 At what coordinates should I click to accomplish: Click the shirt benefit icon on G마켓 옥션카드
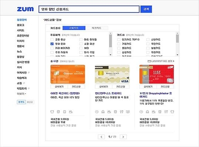52,112
